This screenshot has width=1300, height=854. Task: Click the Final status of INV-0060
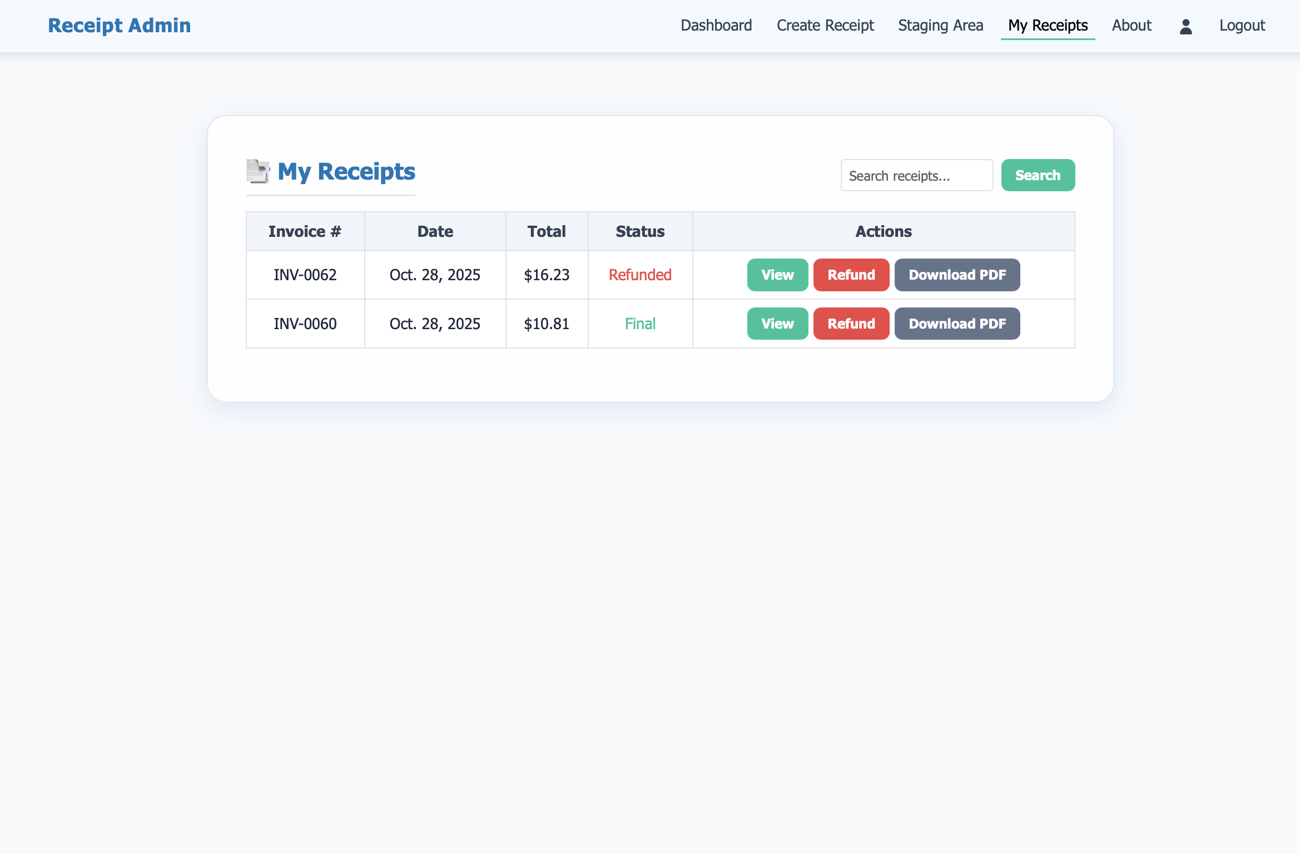click(639, 324)
